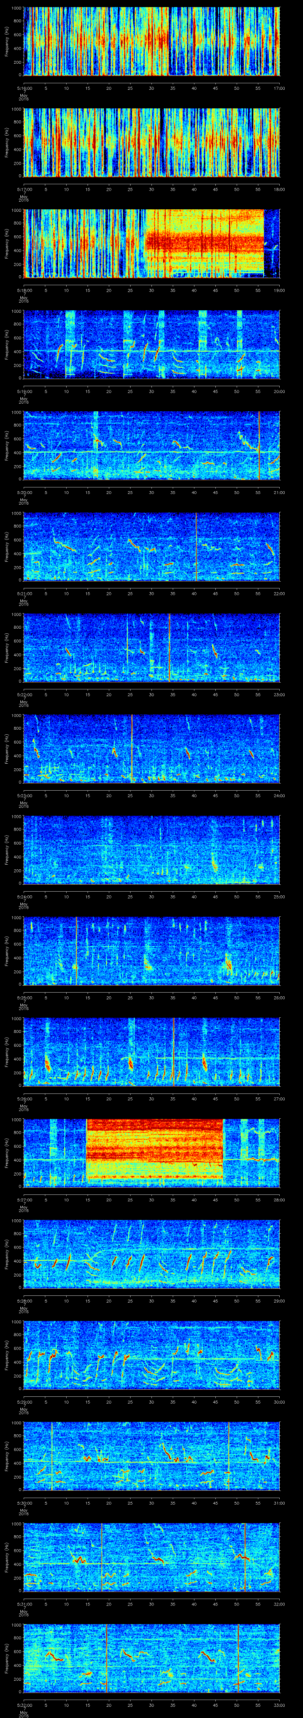Click the '25:00' axis end label
This screenshot has width=303, height=1718.
coord(280,896)
